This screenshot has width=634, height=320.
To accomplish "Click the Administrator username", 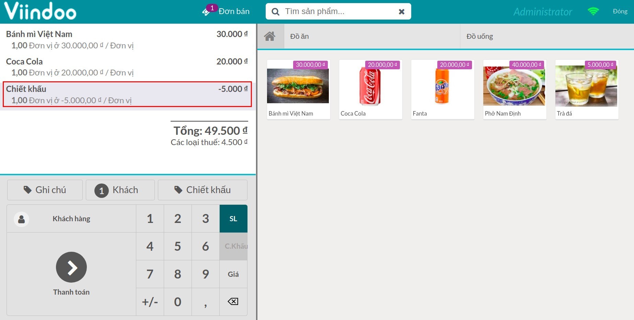I will click(x=543, y=12).
